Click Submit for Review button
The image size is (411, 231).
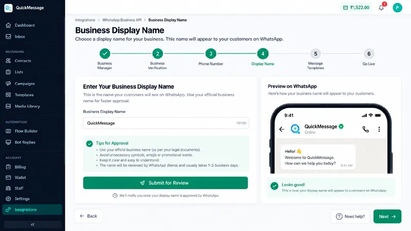click(x=165, y=183)
